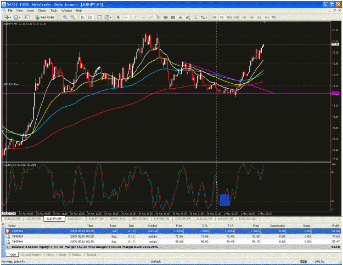
Task: Select the Triangle drawing tool
Action: pyautogui.click(x=180, y=17)
